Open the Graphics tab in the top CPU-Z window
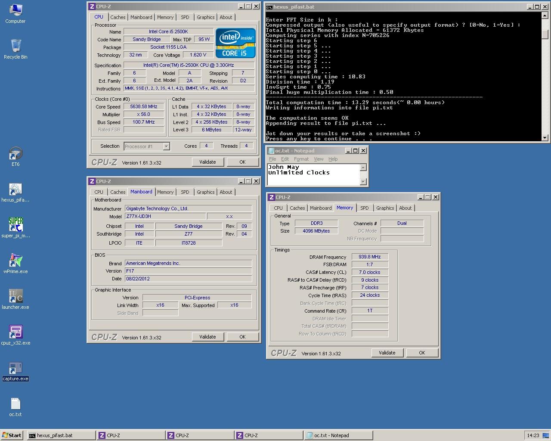 pyautogui.click(x=205, y=17)
